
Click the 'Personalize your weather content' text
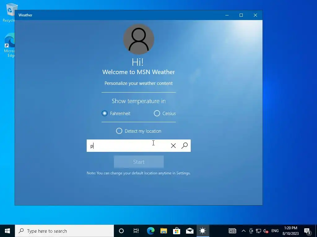(139, 83)
